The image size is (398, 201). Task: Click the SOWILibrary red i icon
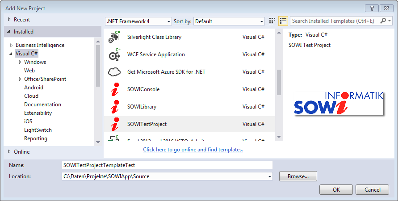115,107
